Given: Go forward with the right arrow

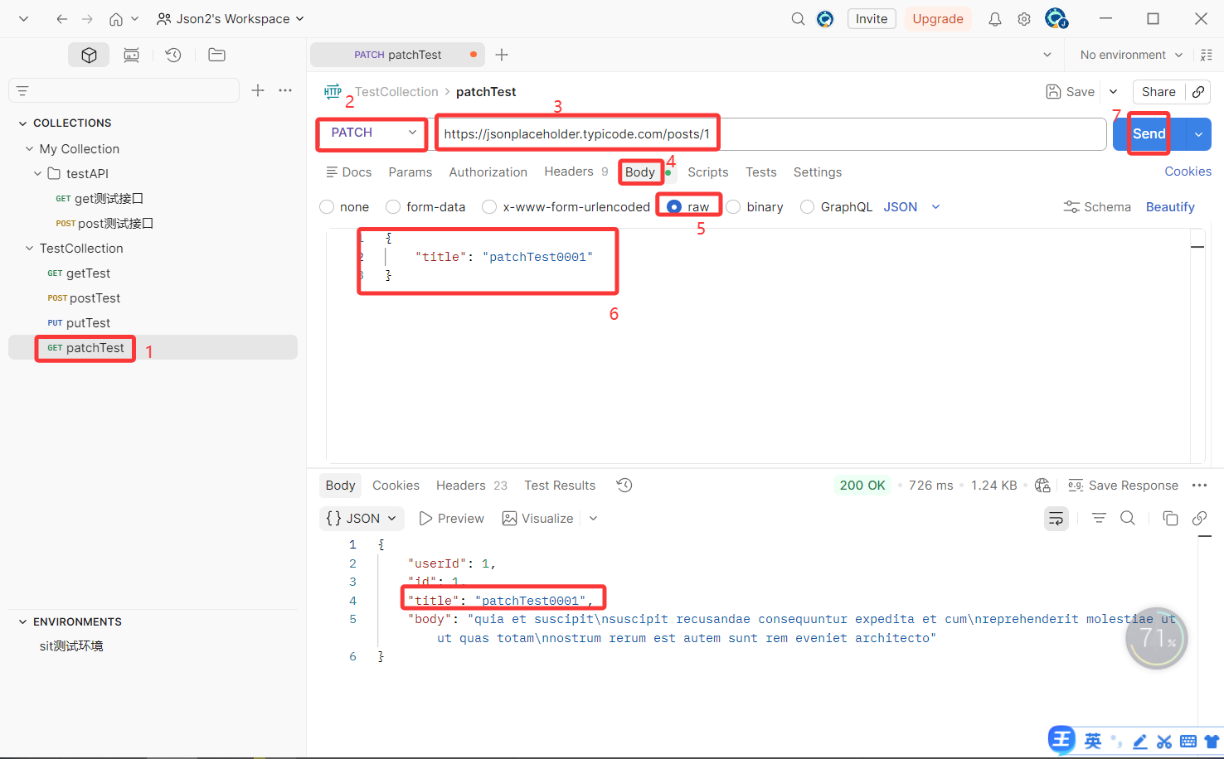Looking at the screenshot, I should tap(88, 18).
